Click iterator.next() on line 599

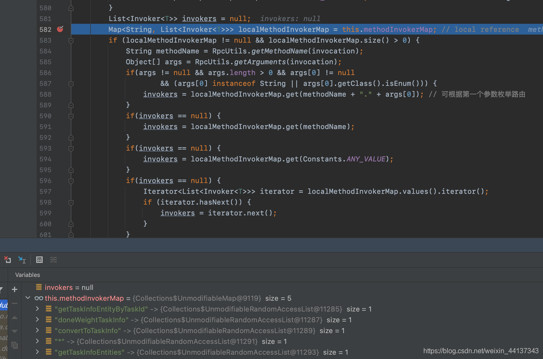[x=240, y=213]
